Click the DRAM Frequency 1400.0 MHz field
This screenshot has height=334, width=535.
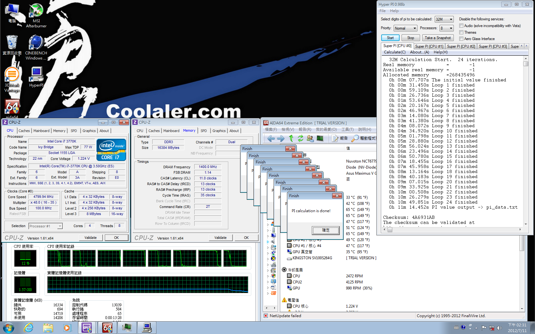(208, 167)
